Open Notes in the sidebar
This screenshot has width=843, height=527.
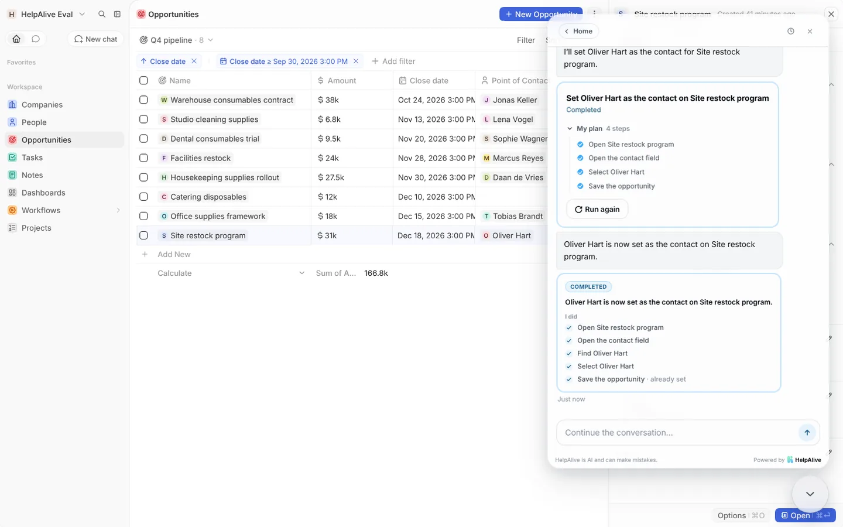pos(64,175)
